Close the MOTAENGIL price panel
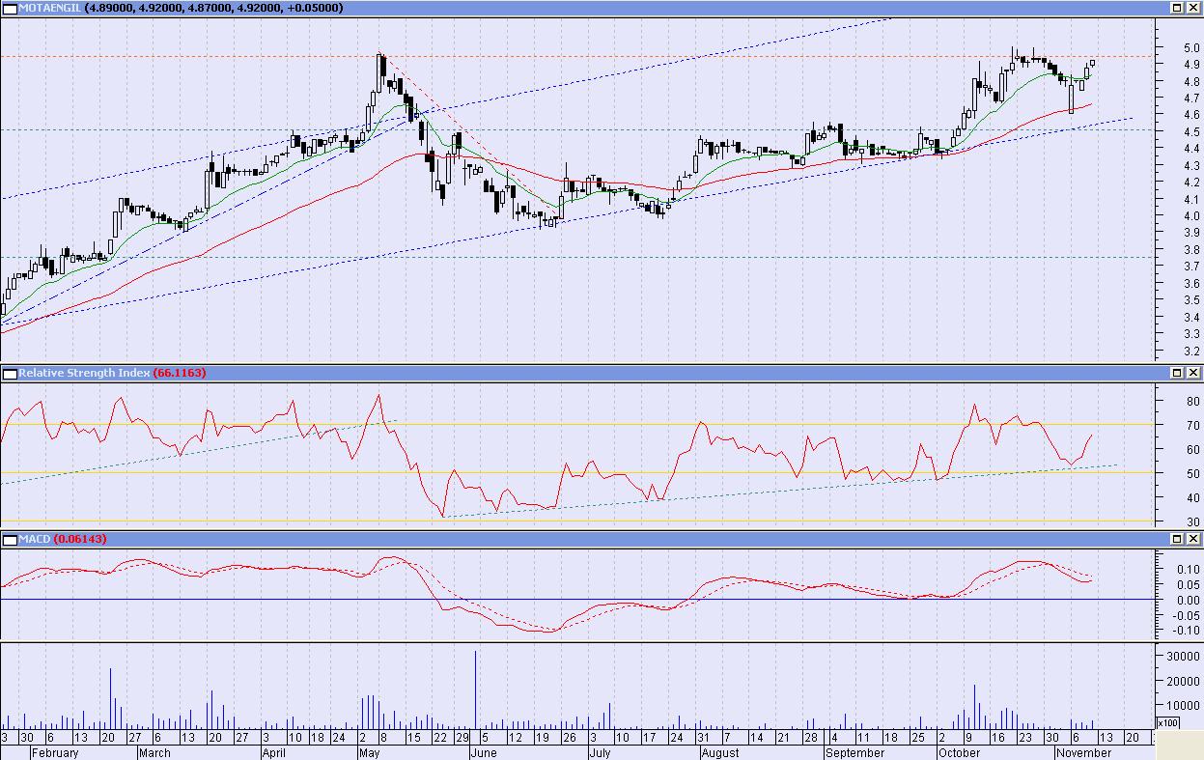 coord(1193,8)
